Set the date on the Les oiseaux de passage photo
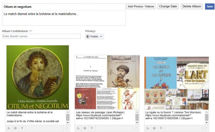 tap(85, 128)
